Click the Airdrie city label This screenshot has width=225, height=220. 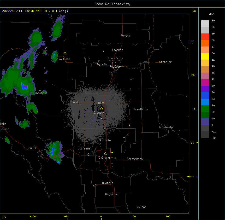(x=105, y=140)
